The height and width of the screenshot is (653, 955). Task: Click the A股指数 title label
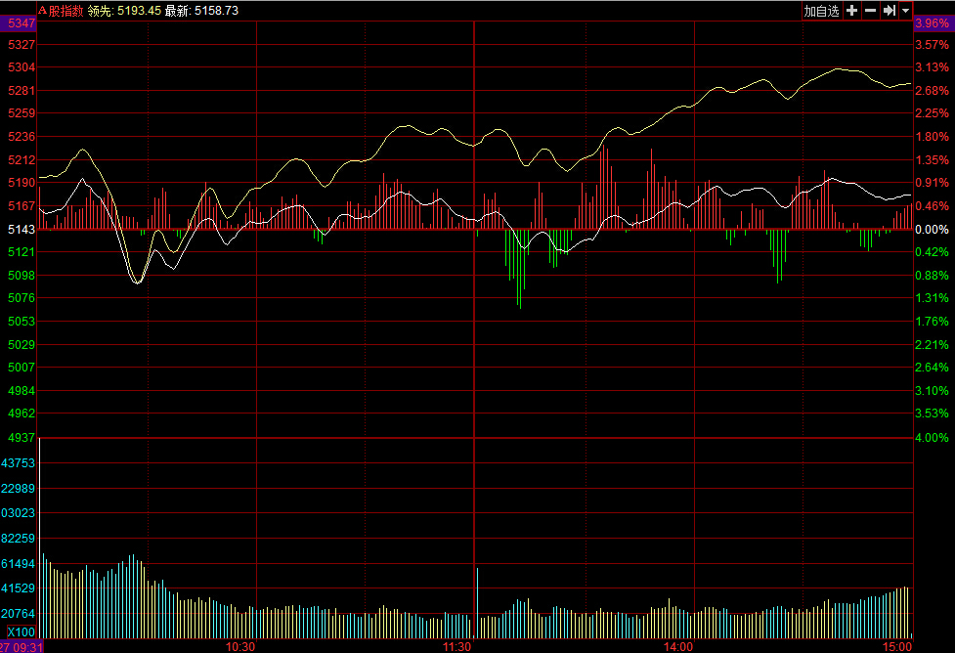coord(61,11)
